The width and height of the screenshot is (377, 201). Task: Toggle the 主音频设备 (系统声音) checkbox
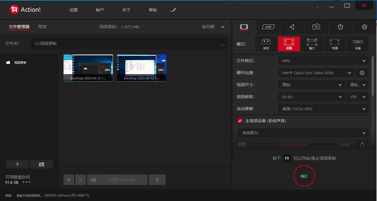tap(240, 121)
